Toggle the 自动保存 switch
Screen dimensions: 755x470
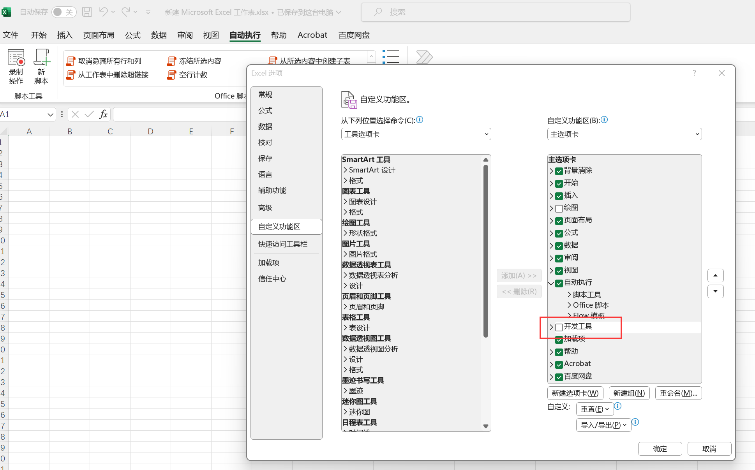[64, 12]
